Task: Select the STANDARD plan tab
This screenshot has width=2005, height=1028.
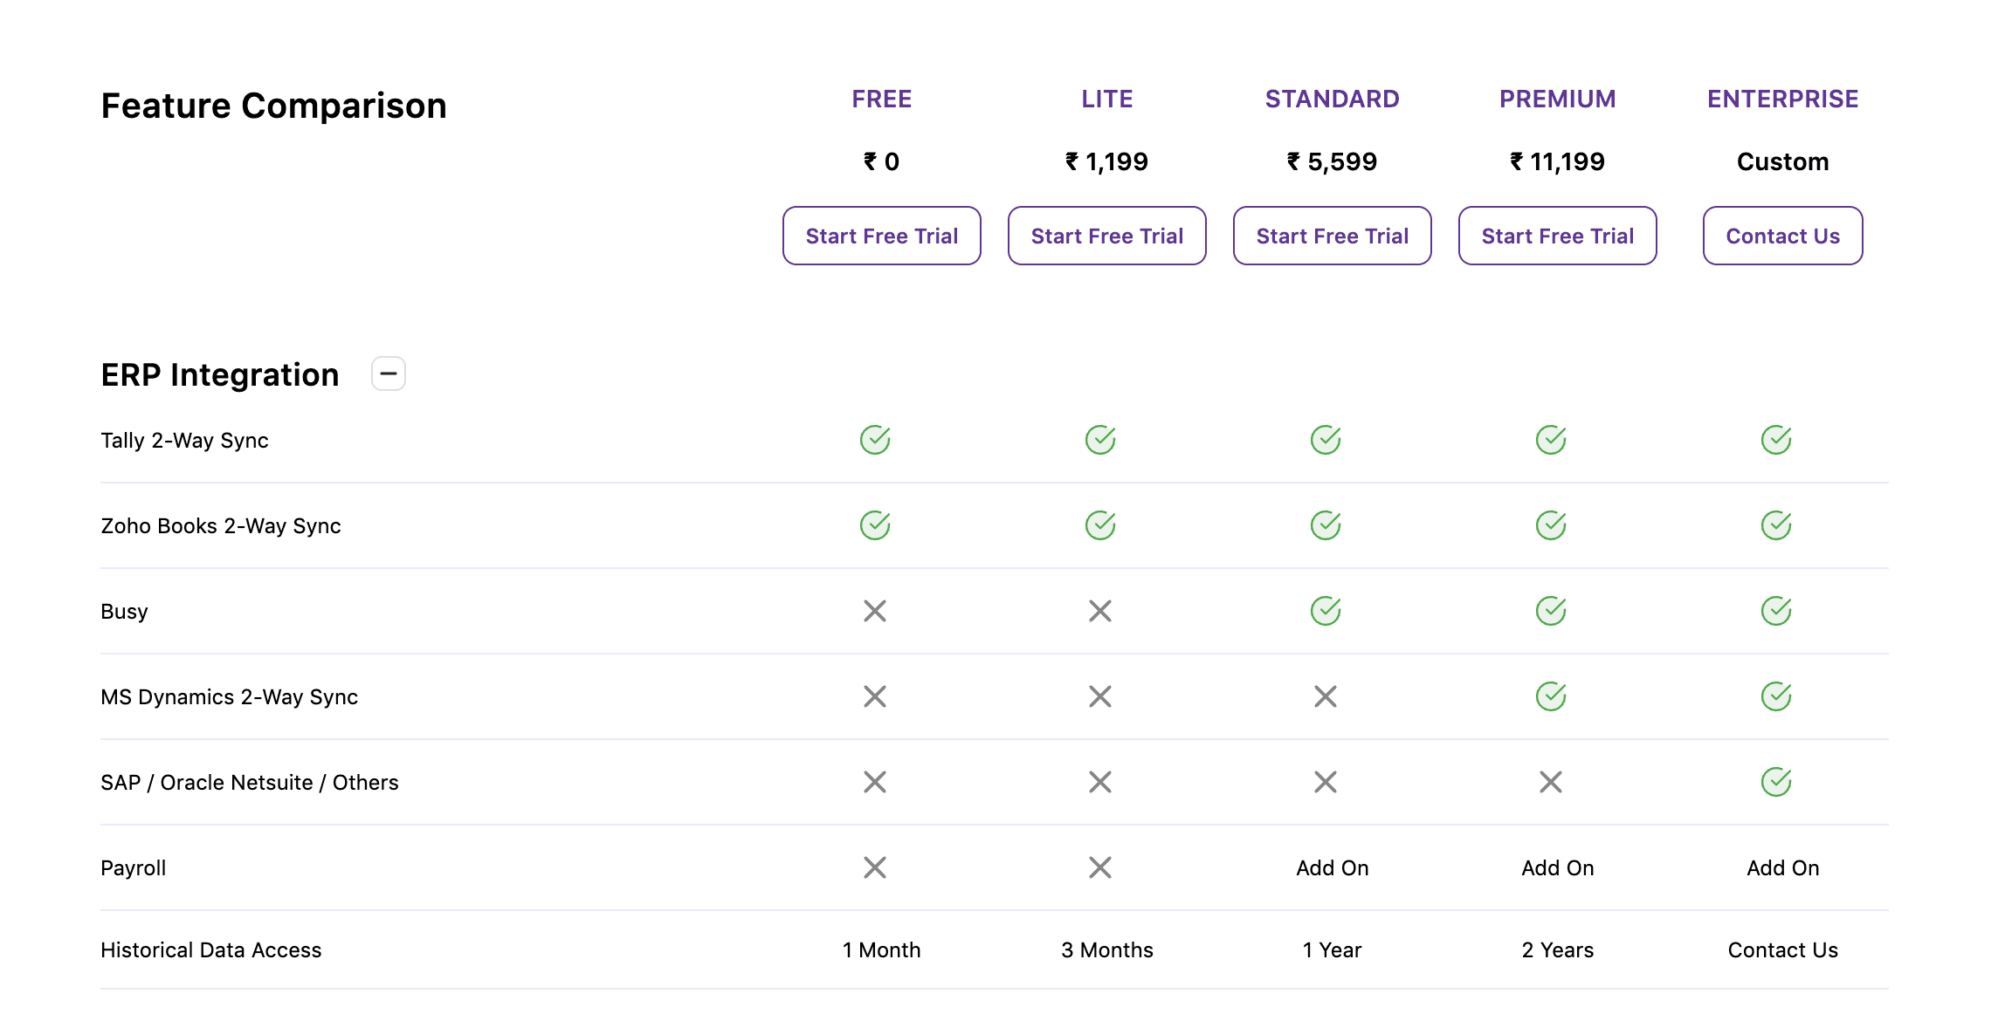Action: (1331, 99)
